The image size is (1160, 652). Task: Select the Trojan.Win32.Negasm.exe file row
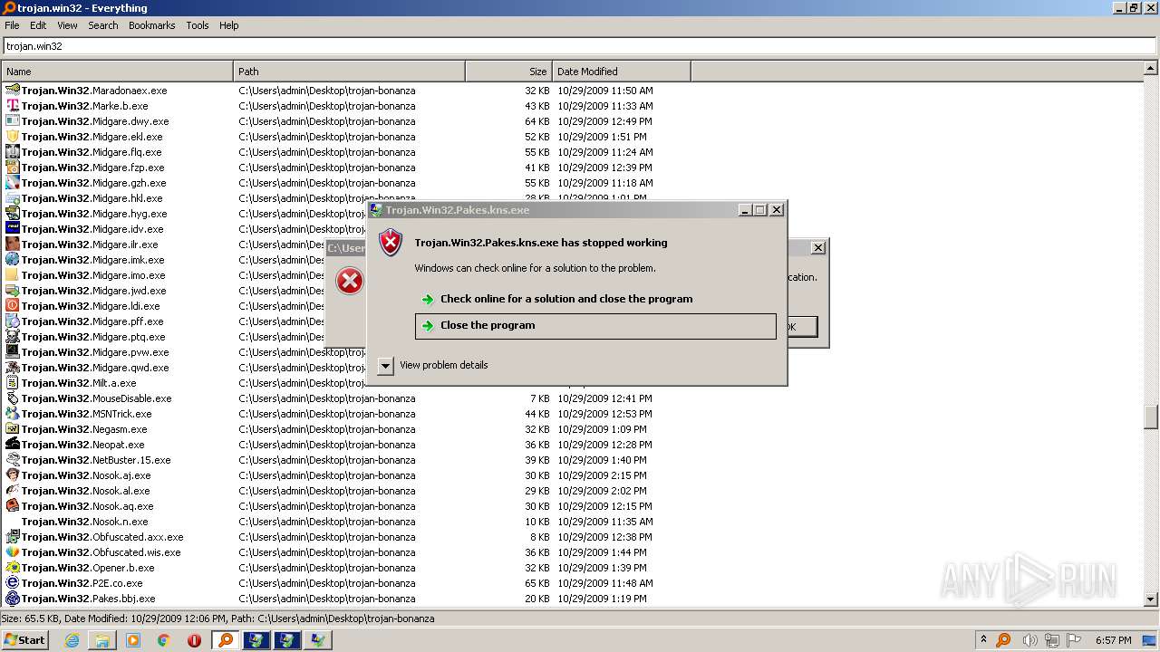[344, 429]
